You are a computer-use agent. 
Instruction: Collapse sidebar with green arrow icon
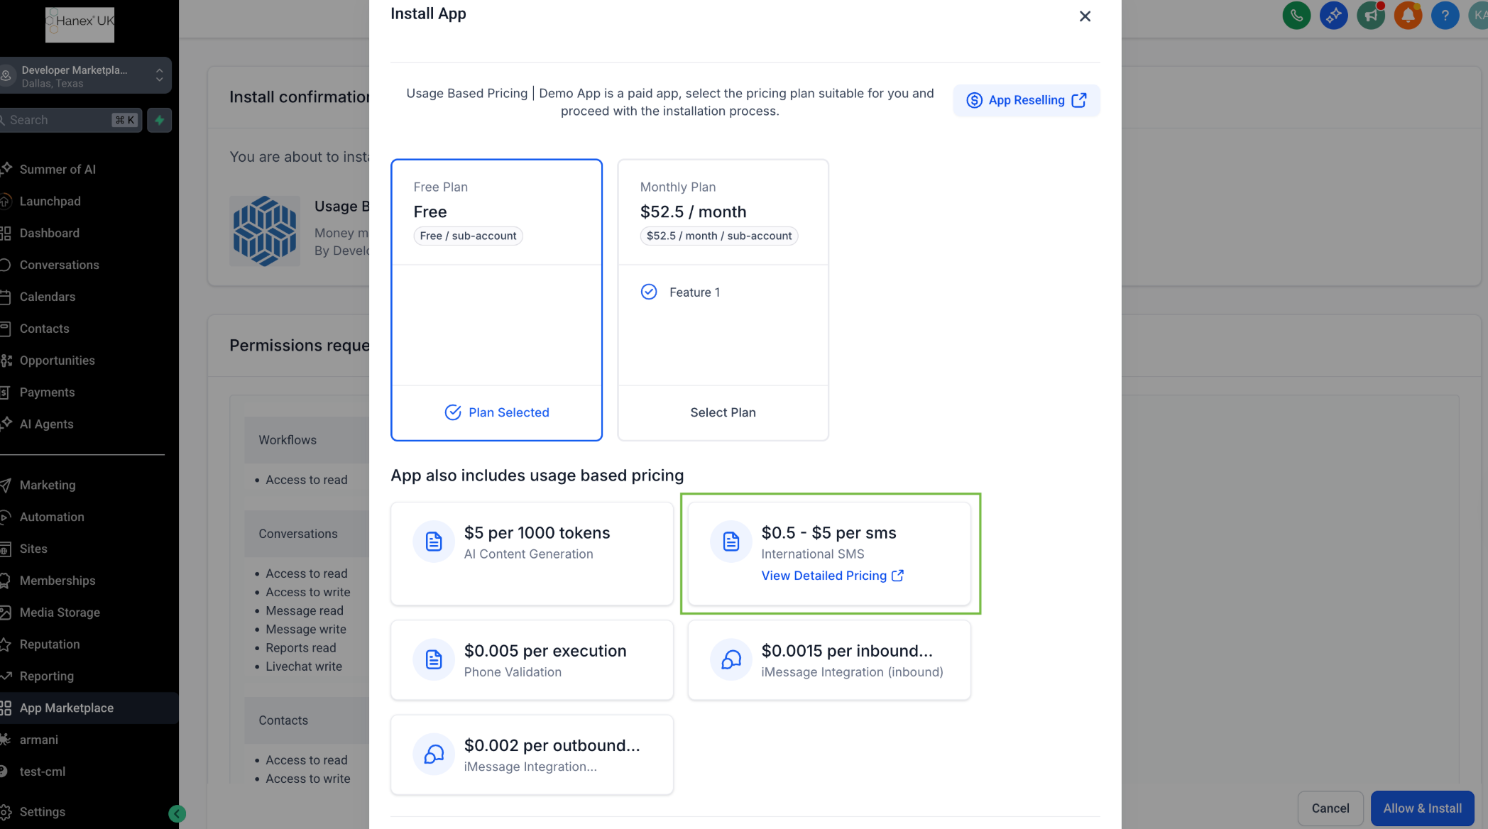pos(177,814)
